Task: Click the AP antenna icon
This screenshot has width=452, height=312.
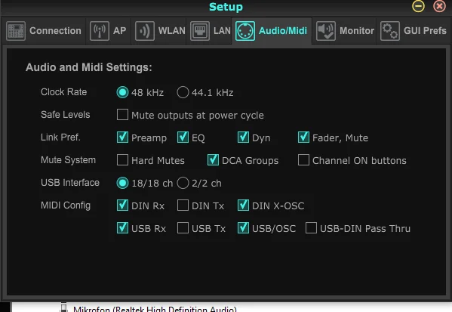Action: [100, 31]
